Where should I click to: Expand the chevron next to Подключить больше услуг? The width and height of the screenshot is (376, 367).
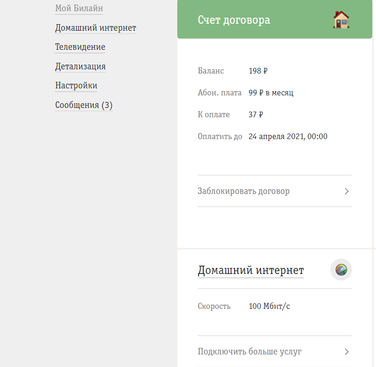click(x=346, y=352)
